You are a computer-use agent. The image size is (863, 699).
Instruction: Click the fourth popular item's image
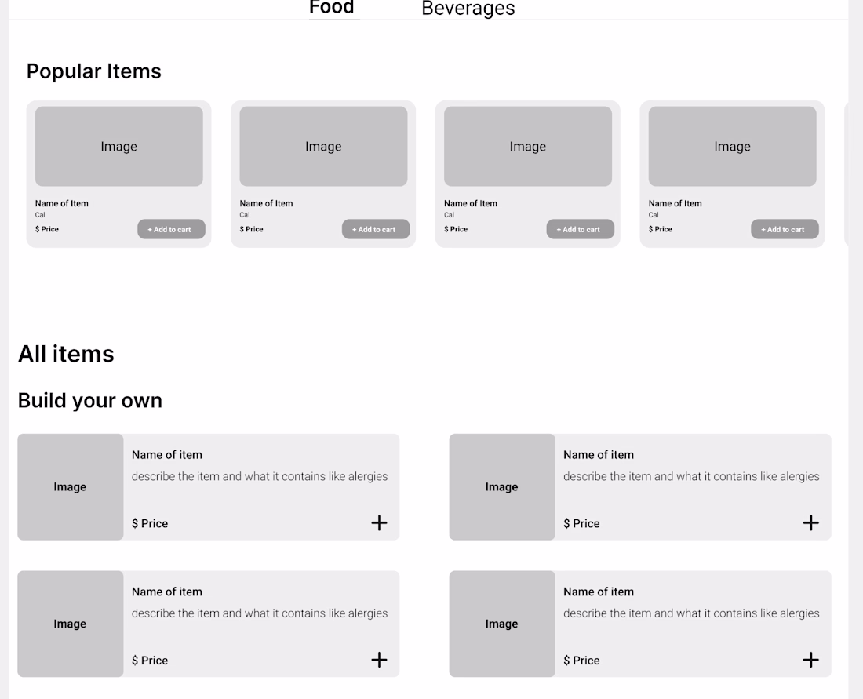point(732,147)
